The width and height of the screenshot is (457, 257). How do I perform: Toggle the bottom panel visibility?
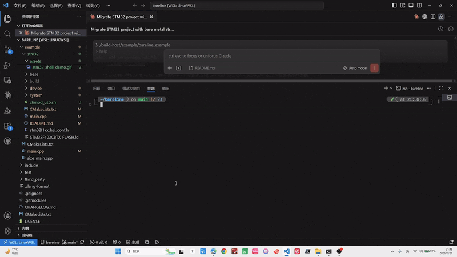pos(411,6)
